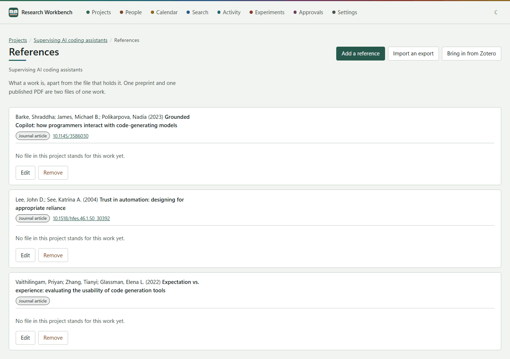This screenshot has width=510, height=359.
Task: Go to the Experiments nav item
Action: point(267,12)
